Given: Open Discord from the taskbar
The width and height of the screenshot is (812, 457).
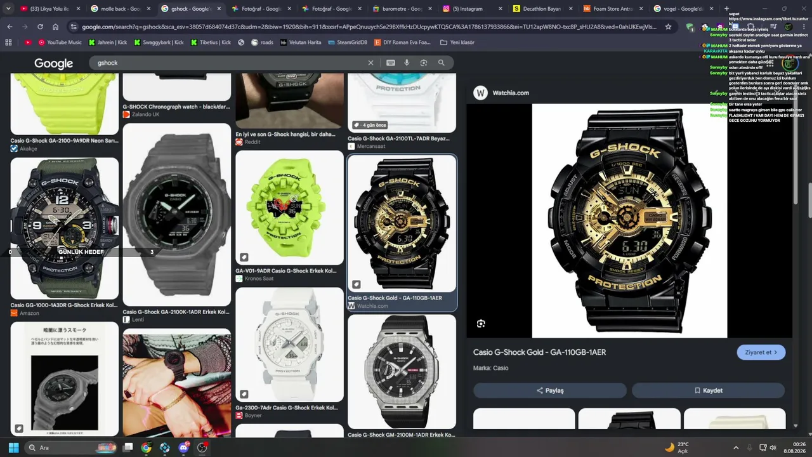Looking at the screenshot, I should [184, 447].
